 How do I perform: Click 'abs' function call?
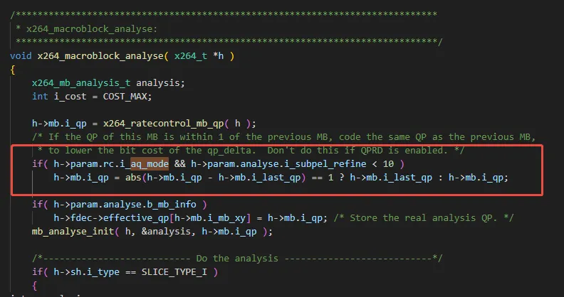tap(133, 178)
